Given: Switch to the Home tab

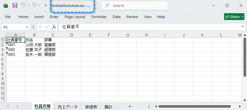Looking at the screenshot, I should coord(23,17).
